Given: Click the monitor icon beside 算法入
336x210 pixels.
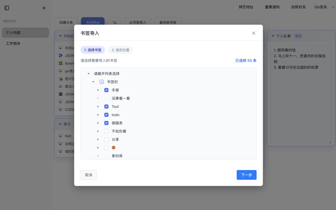Looking at the screenshot, I should point(61,86).
